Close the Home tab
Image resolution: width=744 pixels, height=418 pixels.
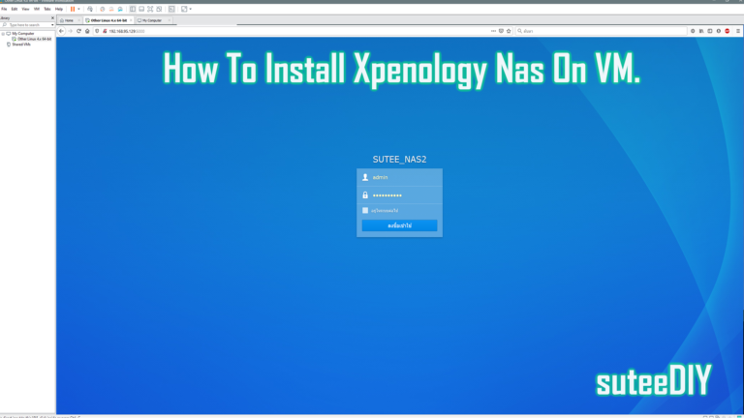point(78,20)
